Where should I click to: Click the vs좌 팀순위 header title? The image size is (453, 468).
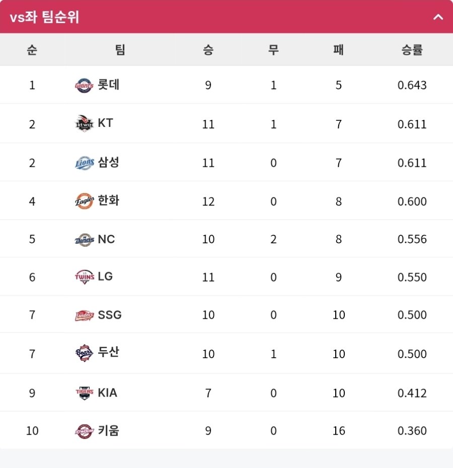[x=44, y=17]
